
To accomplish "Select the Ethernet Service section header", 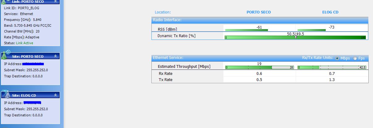I will click(168, 57).
